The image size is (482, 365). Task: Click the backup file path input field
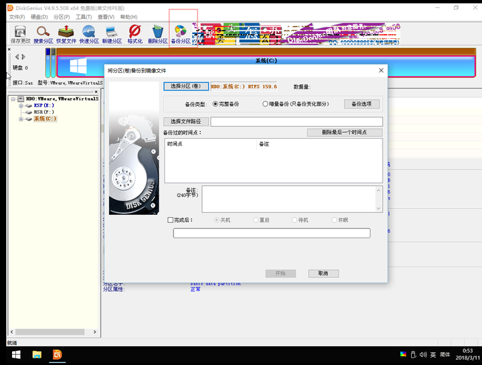click(297, 121)
